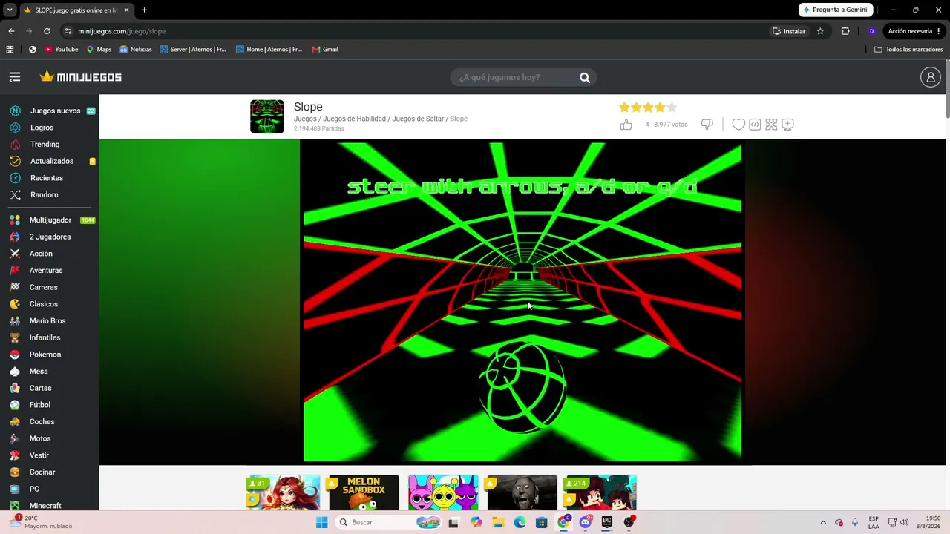Open the Carreras category
Screen dimensions: 950x534
tap(43, 287)
